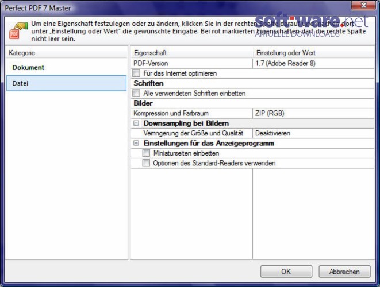This screenshot has height=287, width=380.
Task: Click the 'Bilder' section heading
Action: pyautogui.click(x=143, y=103)
